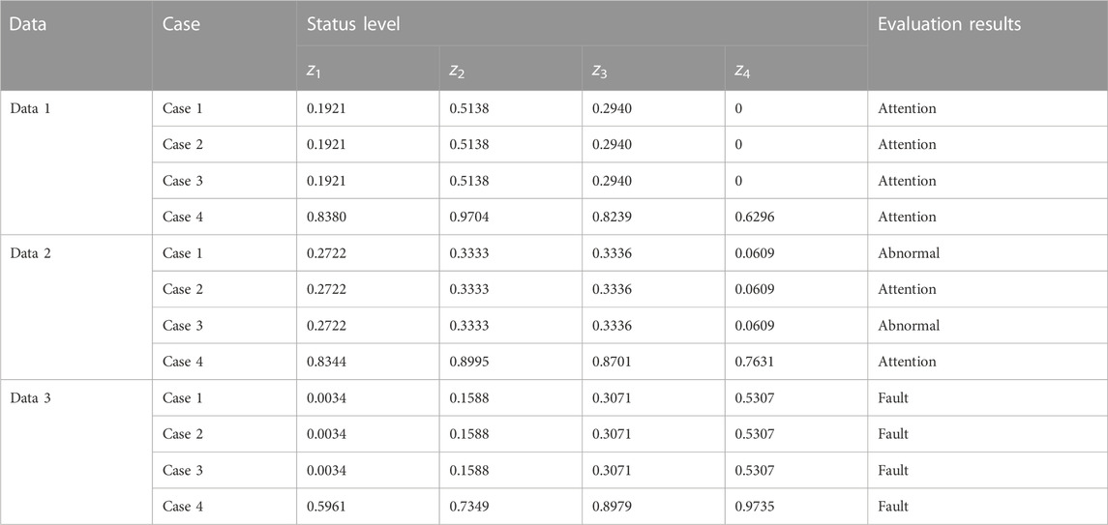The height and width of the screenshot is (525, 1108).
Task: Click the value 0.8380 cell
Action: point(368,217)
